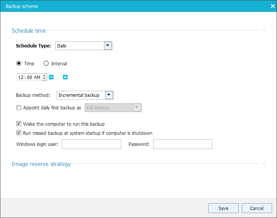Enable Appoint daily first backup as checkbox
277x218 pixels.
(19, 108)
